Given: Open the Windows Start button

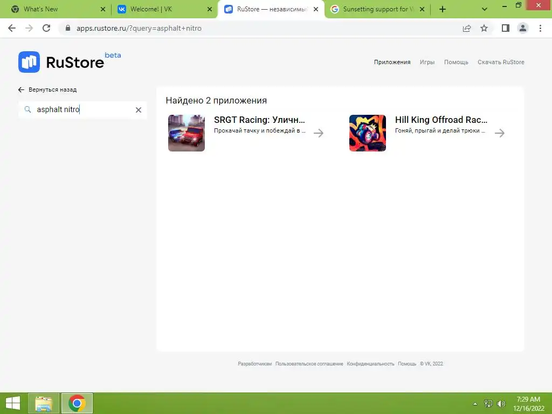Looking at the screenshot, I should click(x=13, y=403).
